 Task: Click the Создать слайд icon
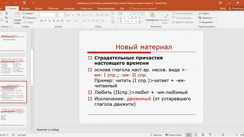[17, 15]
